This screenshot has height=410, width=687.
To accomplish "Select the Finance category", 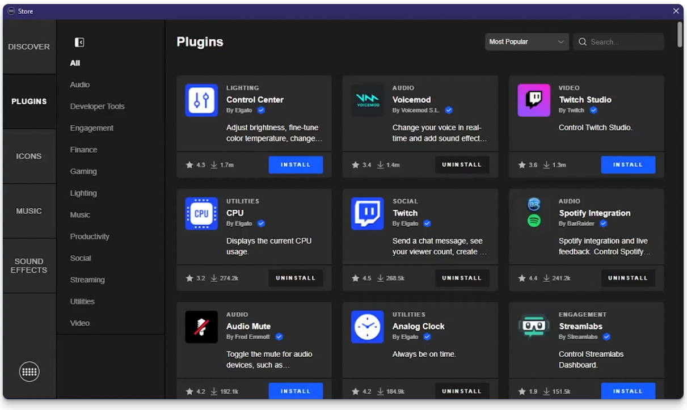I will coord(83,150).
